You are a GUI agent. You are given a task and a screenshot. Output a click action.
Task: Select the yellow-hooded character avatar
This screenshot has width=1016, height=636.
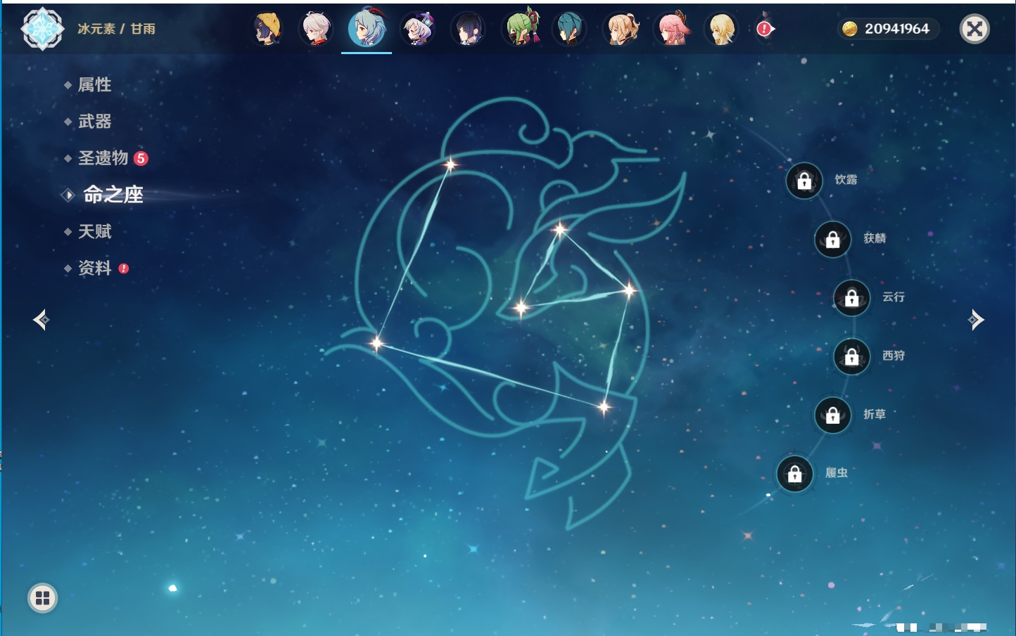click(267, 30)
